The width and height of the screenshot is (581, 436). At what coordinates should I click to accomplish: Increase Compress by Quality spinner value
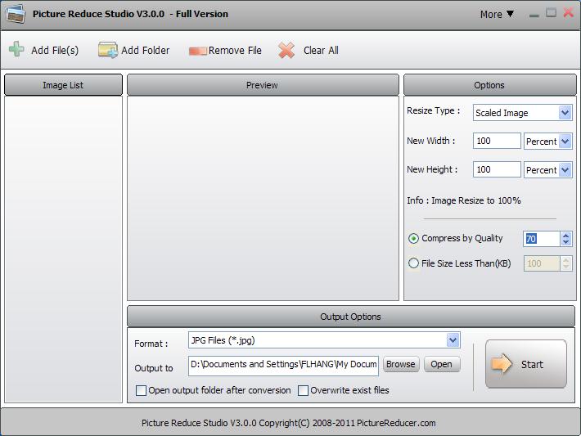(x=565, y=235)
